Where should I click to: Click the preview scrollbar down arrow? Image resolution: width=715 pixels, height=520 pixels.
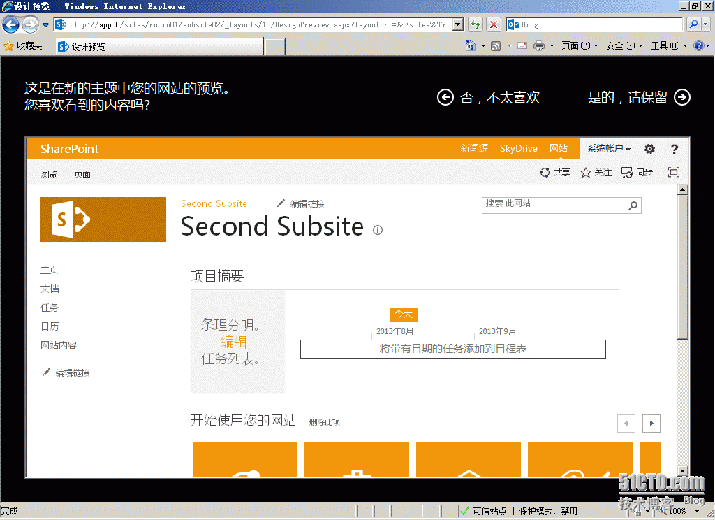(x=683, y=470)
